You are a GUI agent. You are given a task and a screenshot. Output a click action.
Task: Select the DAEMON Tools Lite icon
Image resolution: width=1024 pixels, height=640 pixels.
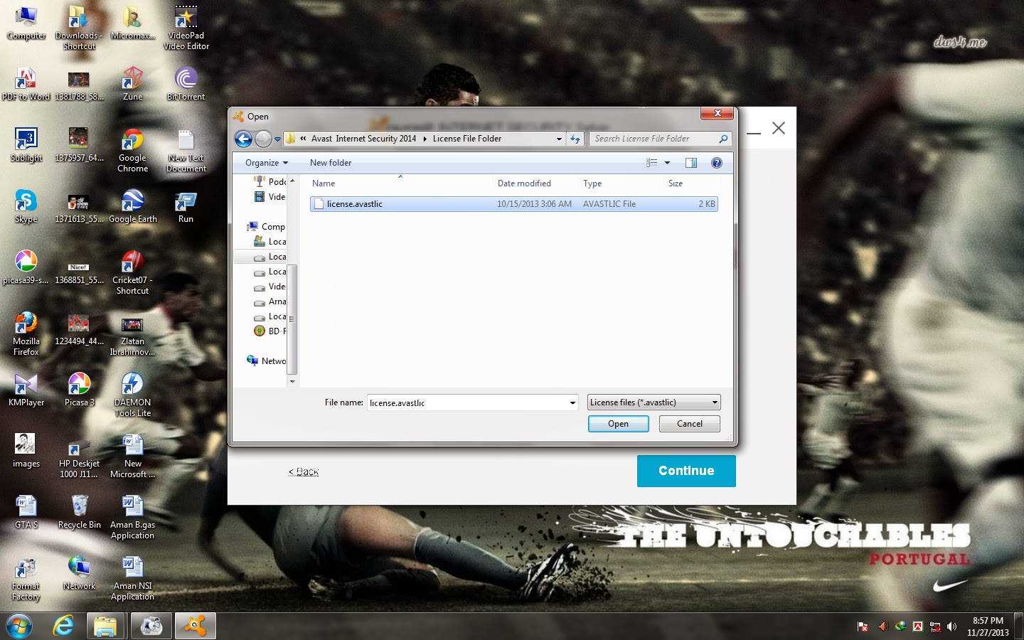click(132, 395)
